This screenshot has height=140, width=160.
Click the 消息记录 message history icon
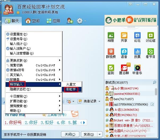pos(80,101)
